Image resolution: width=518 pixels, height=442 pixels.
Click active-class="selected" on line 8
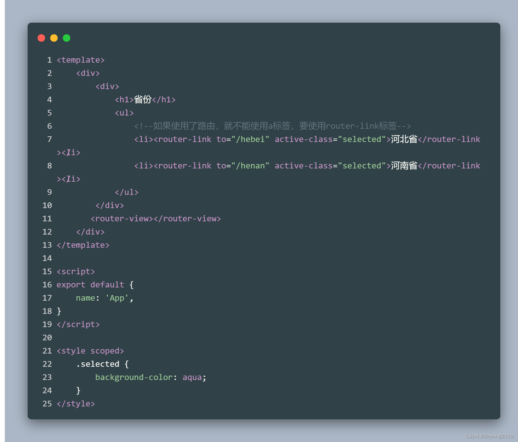[x=330, y=166]
